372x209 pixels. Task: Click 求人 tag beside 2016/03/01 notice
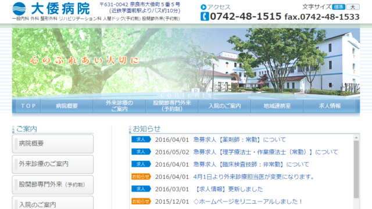141,189
